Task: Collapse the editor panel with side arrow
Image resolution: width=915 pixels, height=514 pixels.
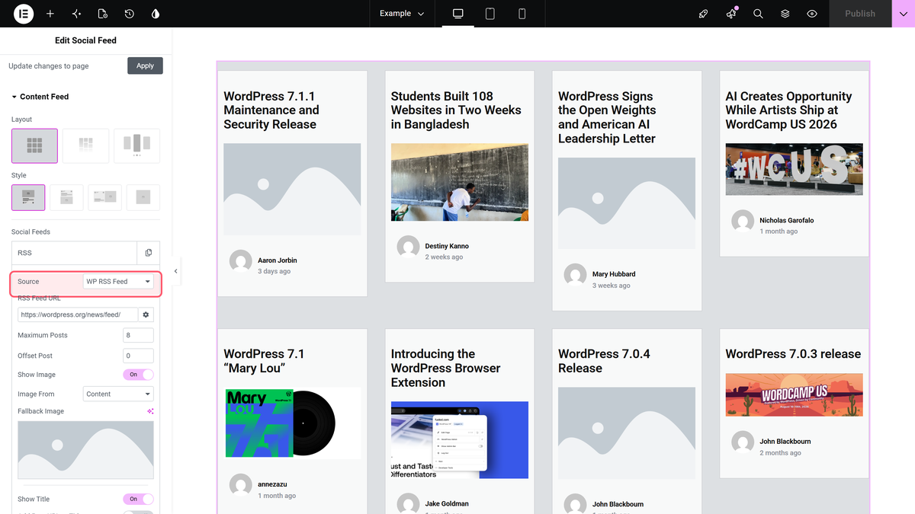Action: click(x=175, y=271)
